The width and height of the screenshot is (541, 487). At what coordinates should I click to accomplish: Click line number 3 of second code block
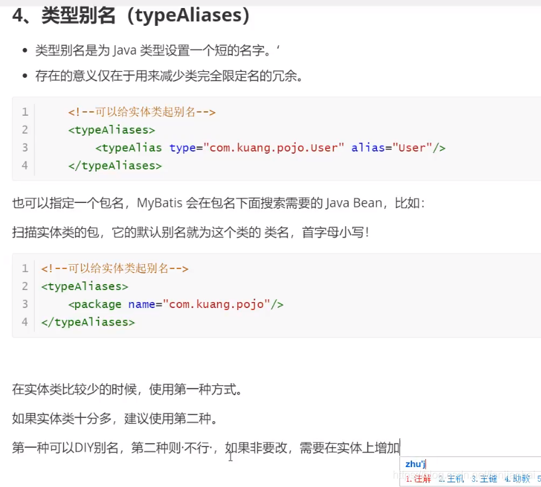(x=25, y=304)
